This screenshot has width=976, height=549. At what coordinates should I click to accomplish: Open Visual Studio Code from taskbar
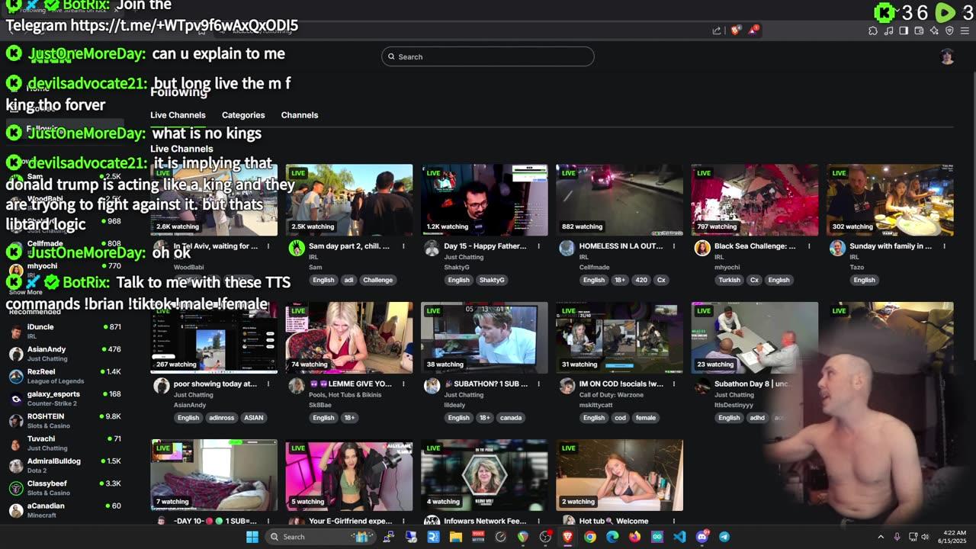coord(679,537)
